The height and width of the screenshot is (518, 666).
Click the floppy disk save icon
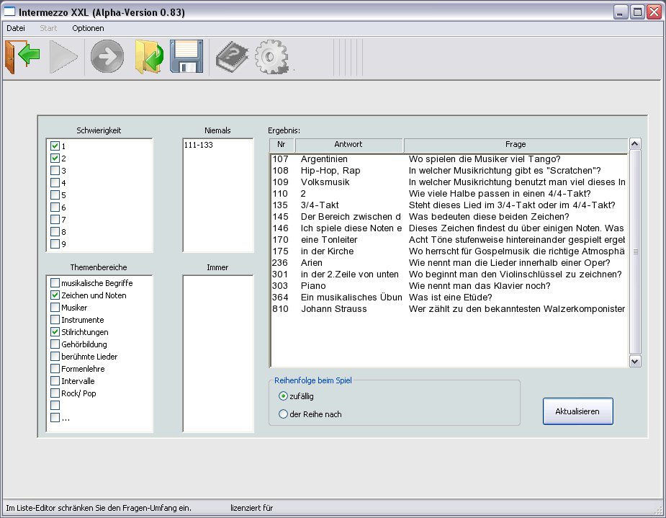[186, 56]
